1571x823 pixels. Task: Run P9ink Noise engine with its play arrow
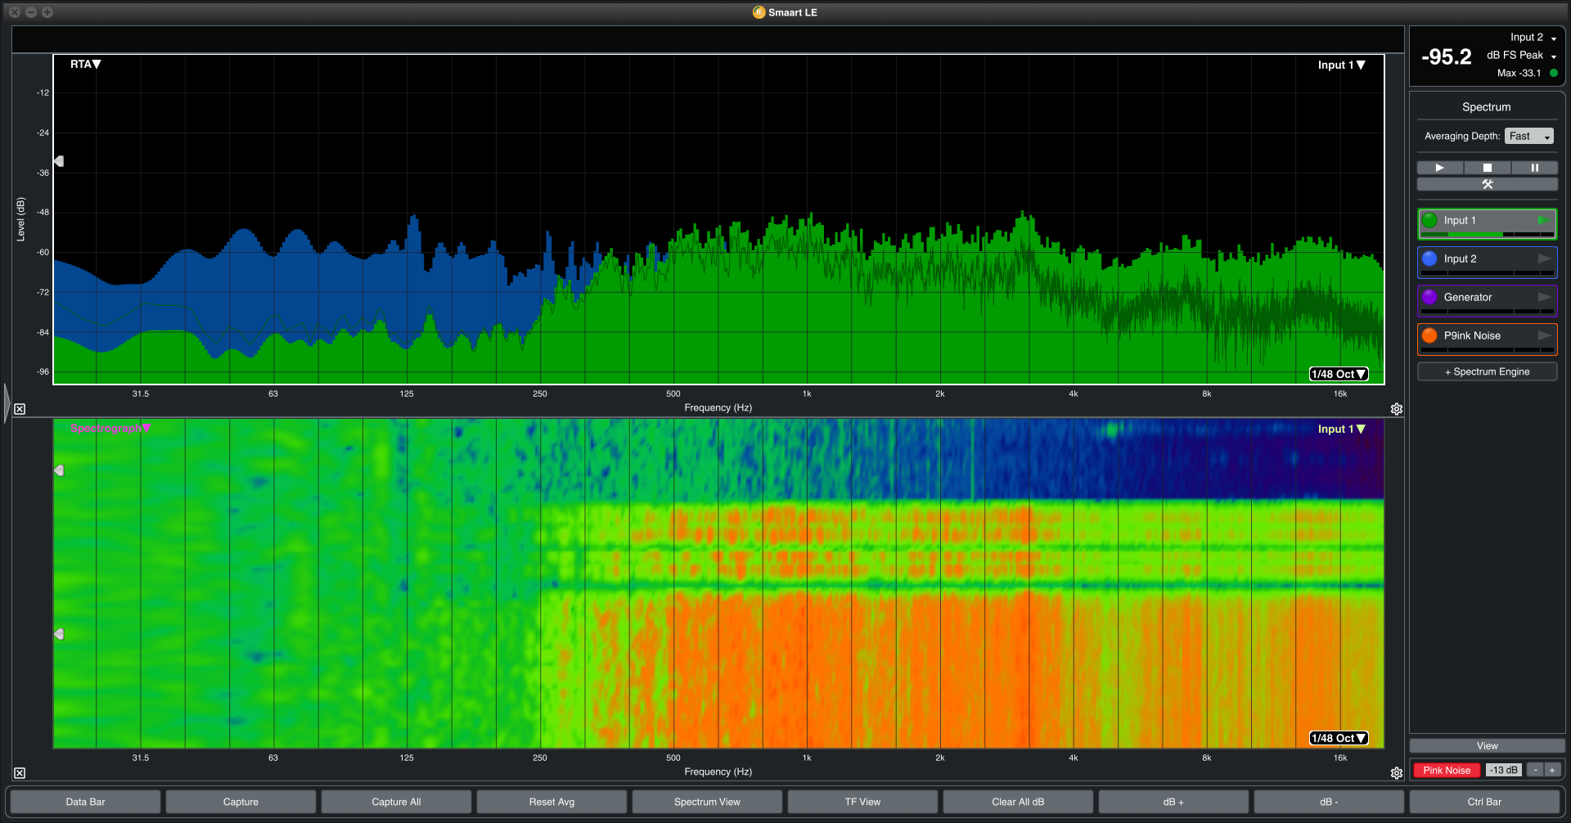pos(1544,335)
